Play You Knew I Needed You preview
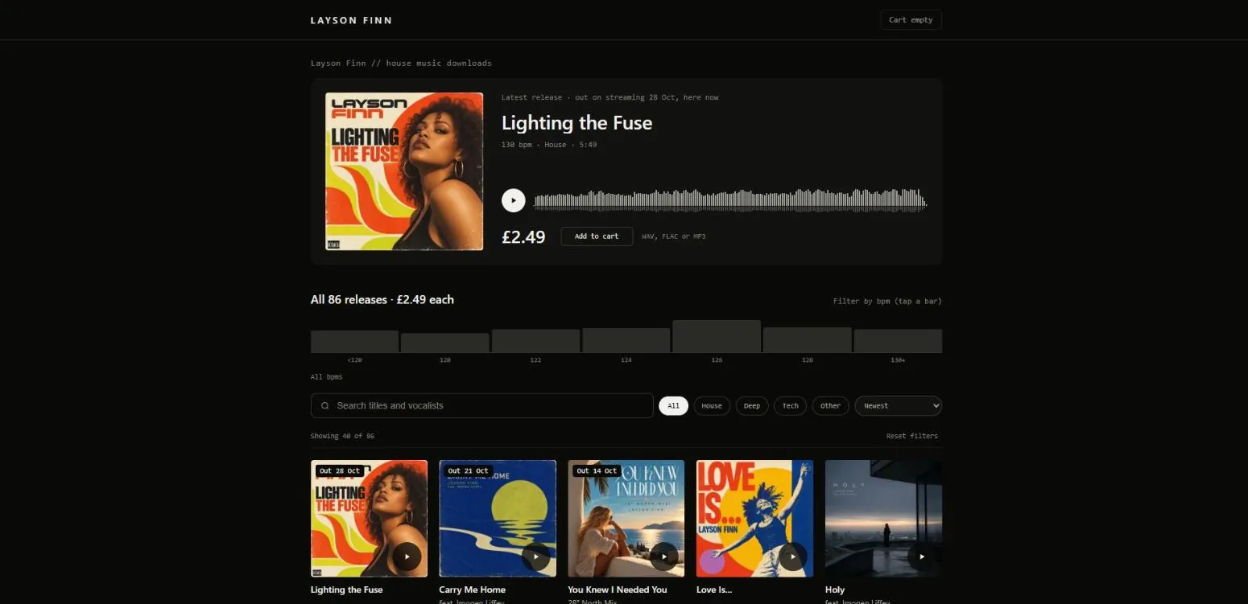1248x604 pixels. click(x=664, y=557)
